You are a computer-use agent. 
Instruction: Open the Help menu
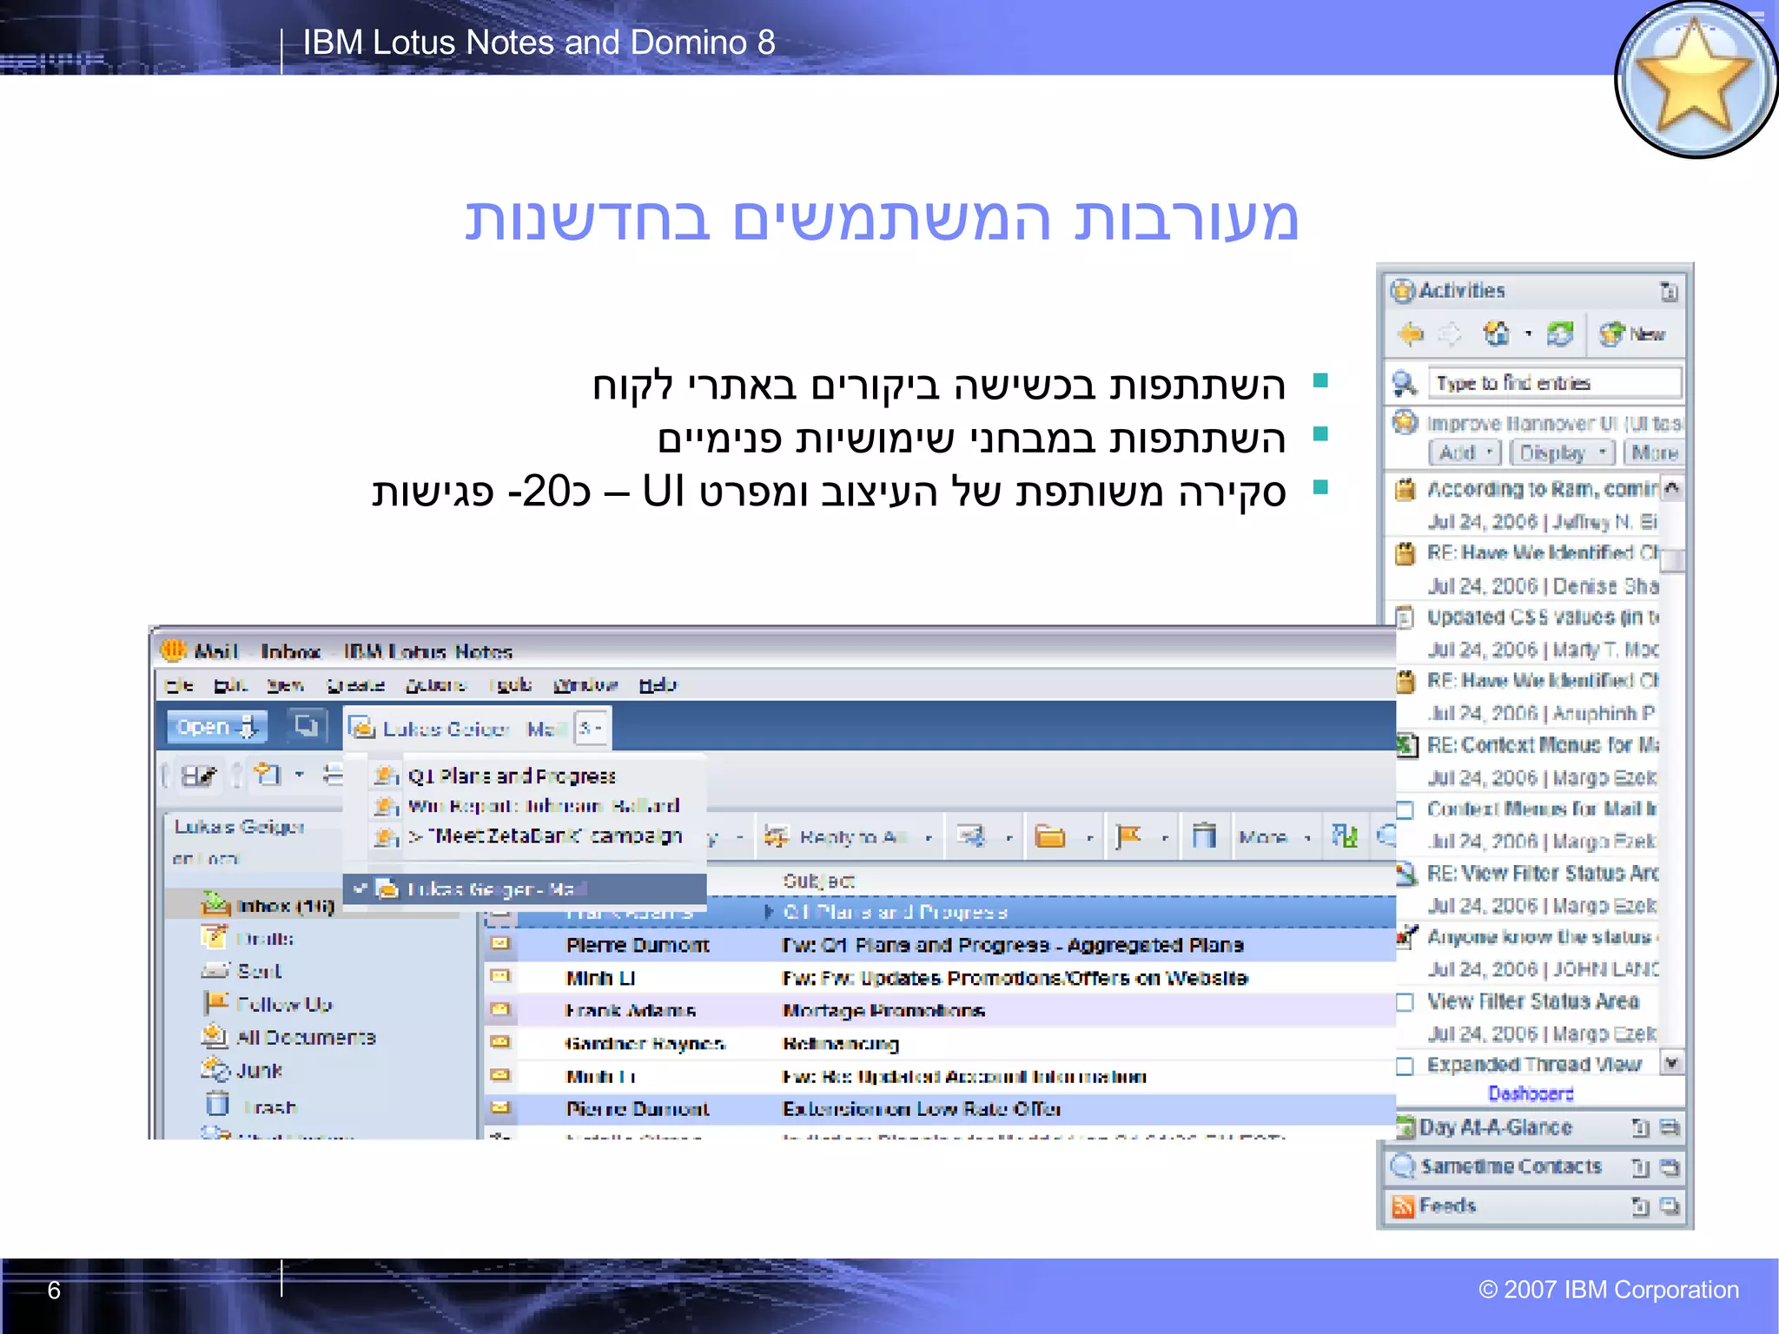click(x=658, y=685)
